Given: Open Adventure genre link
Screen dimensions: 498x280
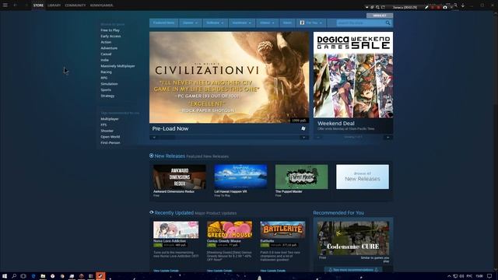Looking at the screenshot, I should tap(109, 48).
